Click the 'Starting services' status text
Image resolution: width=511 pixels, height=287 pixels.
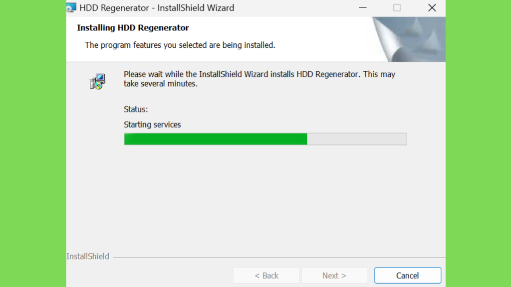coord(152,125)
